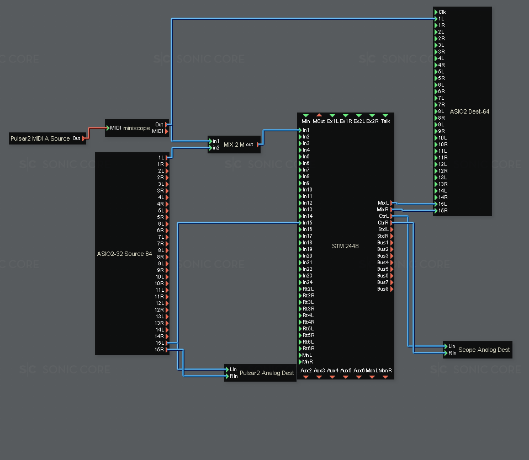This screenshot has height=460, width=529.
Task: Click the Out port of MIDI miniscope
Action: 166,125
